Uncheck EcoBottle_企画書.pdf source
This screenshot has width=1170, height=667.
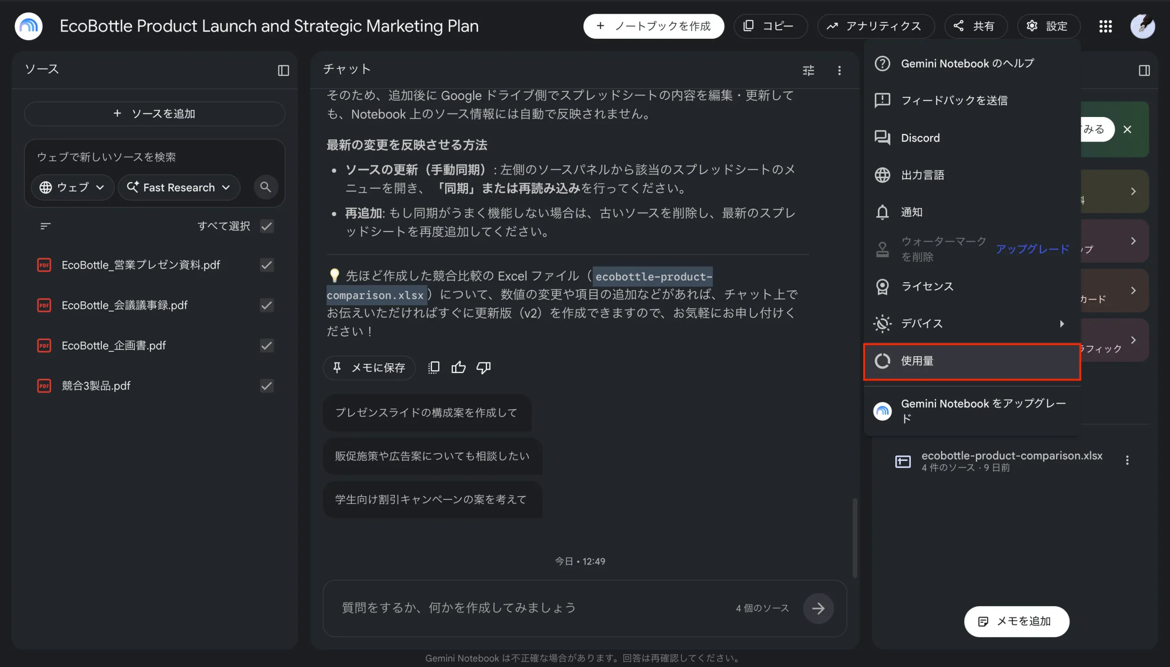(267, 345)
